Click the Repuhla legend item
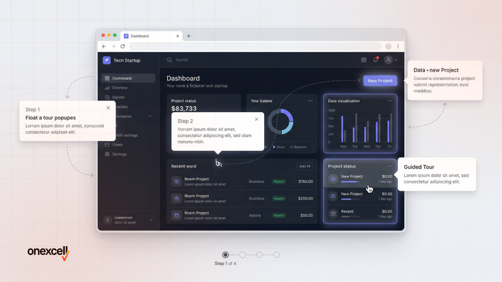Screen dimensions: 502x282 [x=298, y=147]
